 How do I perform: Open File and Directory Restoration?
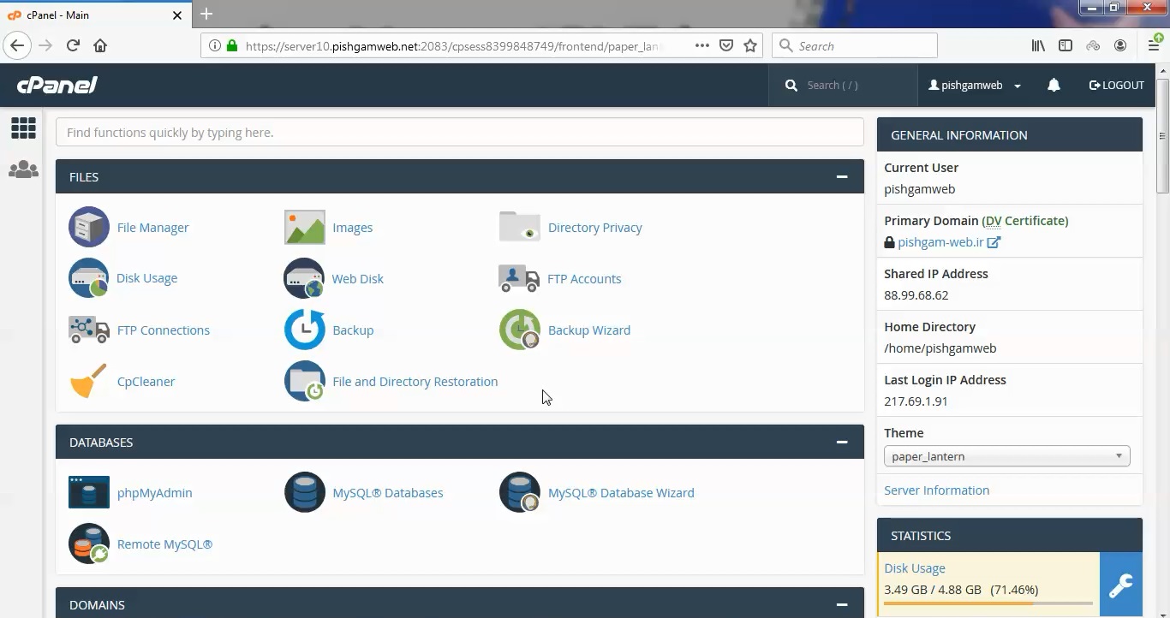tap(415, 381)
